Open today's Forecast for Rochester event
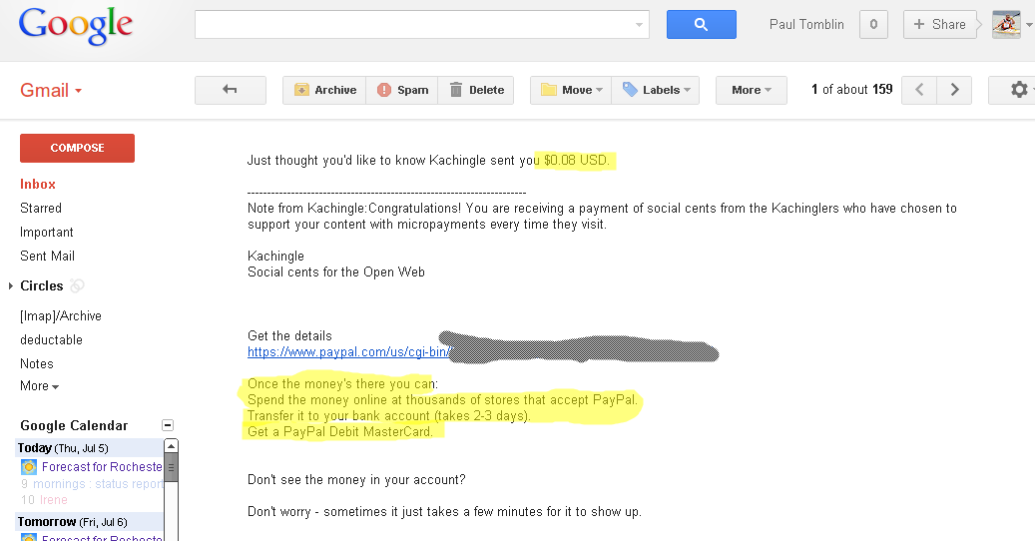The height and width of the screenshot is (541, 1035). 102,466
